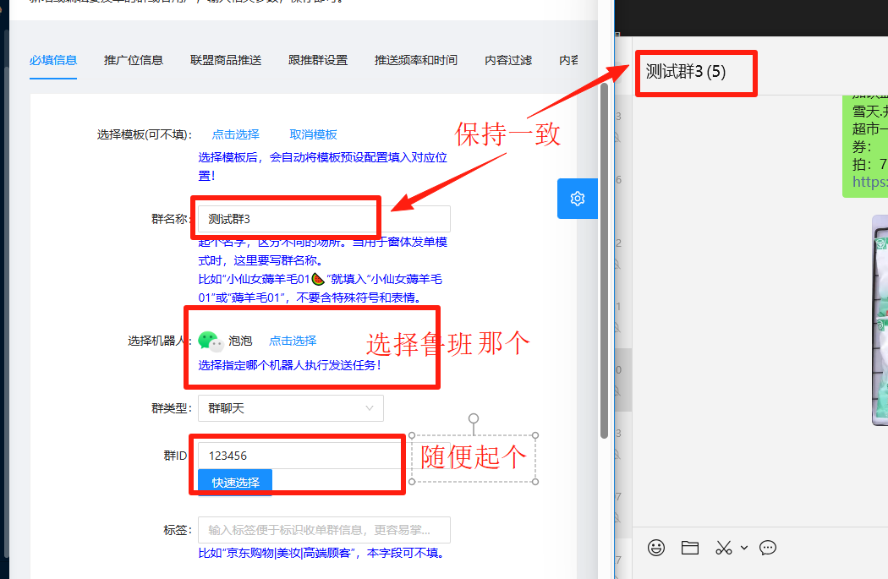Open the 群类型 dropdown
888x579 pixels.
tap(290, 408)
